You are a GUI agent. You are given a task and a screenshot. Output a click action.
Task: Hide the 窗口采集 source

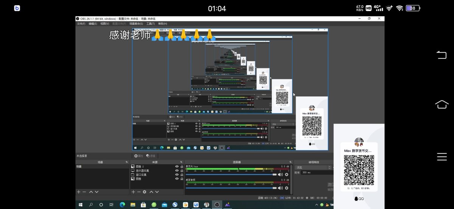177,175
